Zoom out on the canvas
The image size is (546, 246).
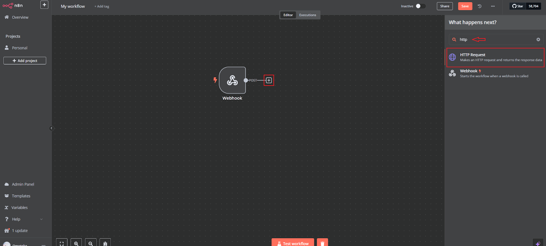tap(90, 243)
